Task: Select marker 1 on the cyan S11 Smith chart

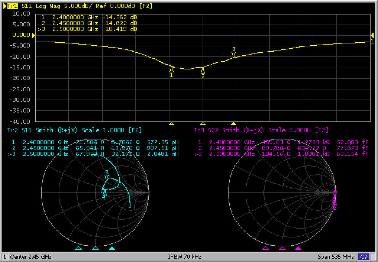Action: [x=105, y=195]
